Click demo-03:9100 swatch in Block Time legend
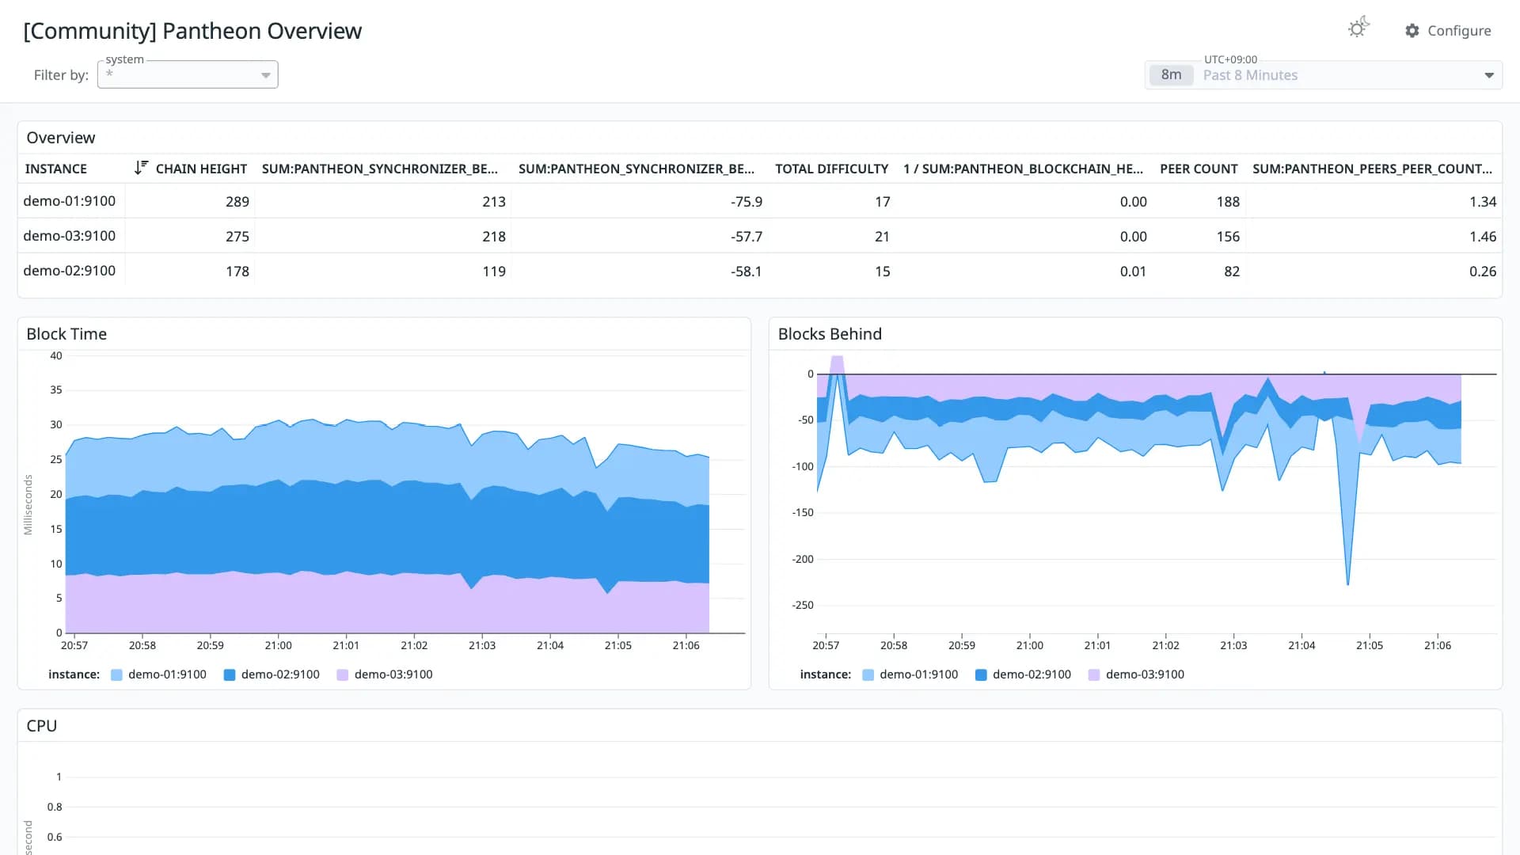The height and width of the screenshot is (855, 1520). [x=343, y=675]
